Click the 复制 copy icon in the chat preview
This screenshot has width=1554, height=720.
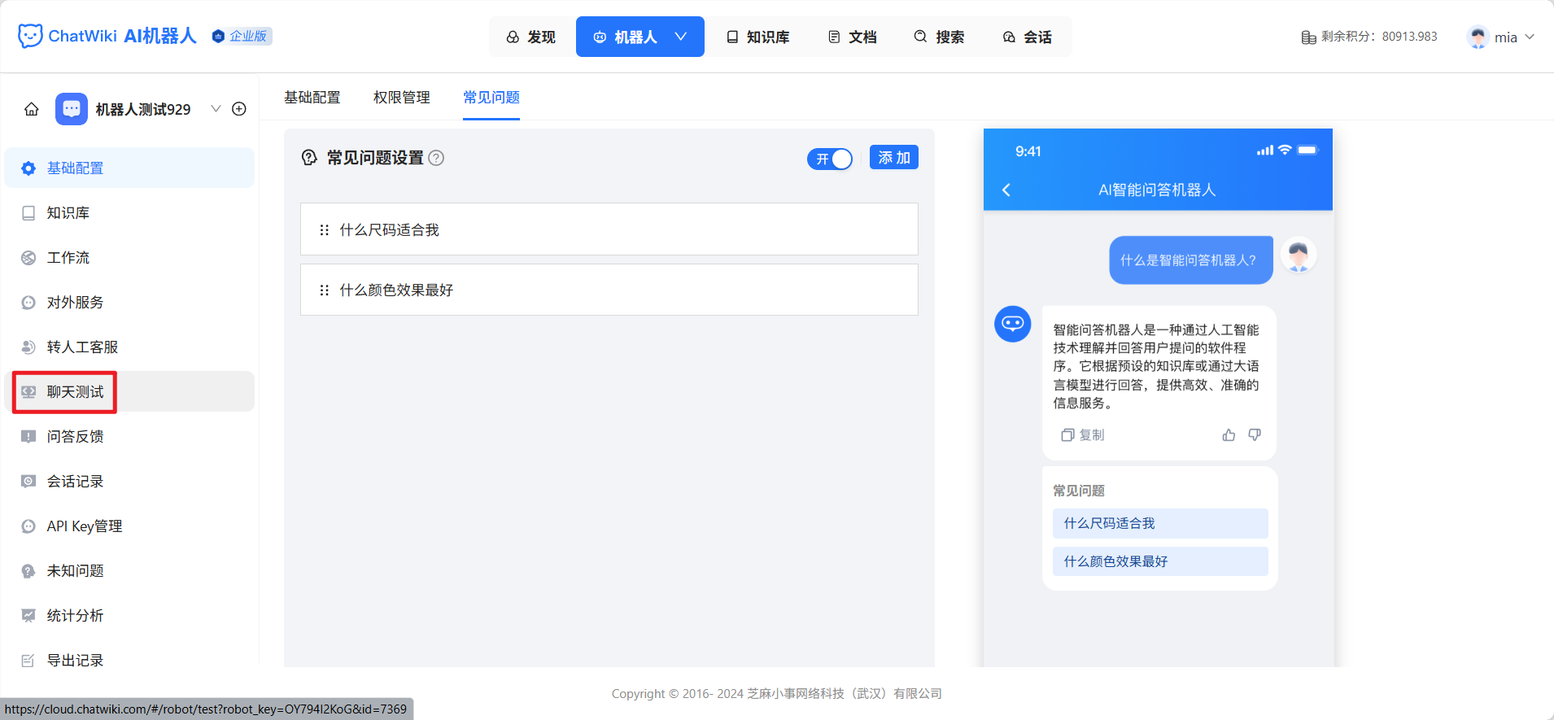point(1067,435)
